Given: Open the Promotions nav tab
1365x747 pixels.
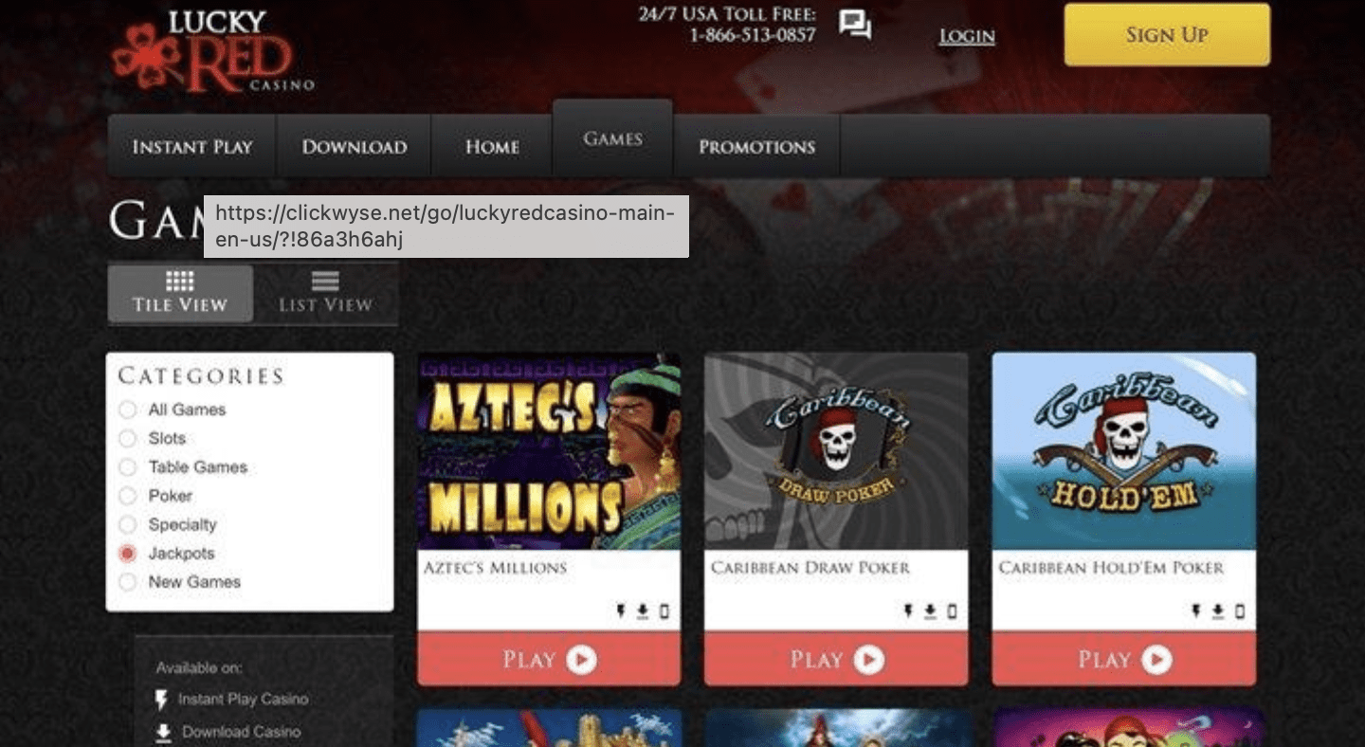Looking at the screenshot, I should point(756,146).
